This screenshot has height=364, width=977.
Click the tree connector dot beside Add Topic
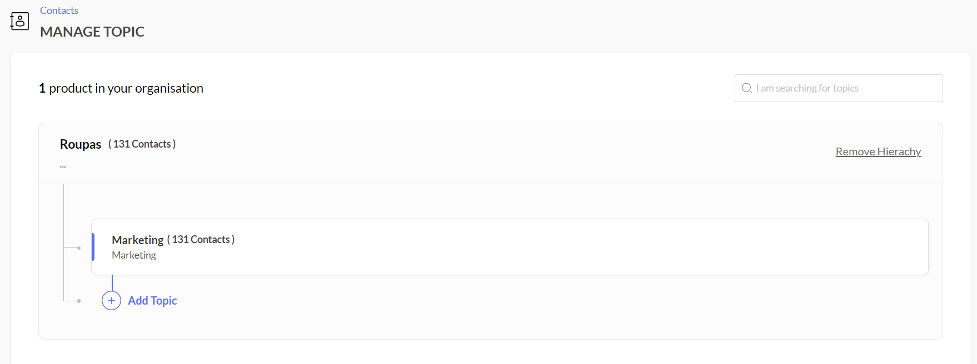[79, 301]
